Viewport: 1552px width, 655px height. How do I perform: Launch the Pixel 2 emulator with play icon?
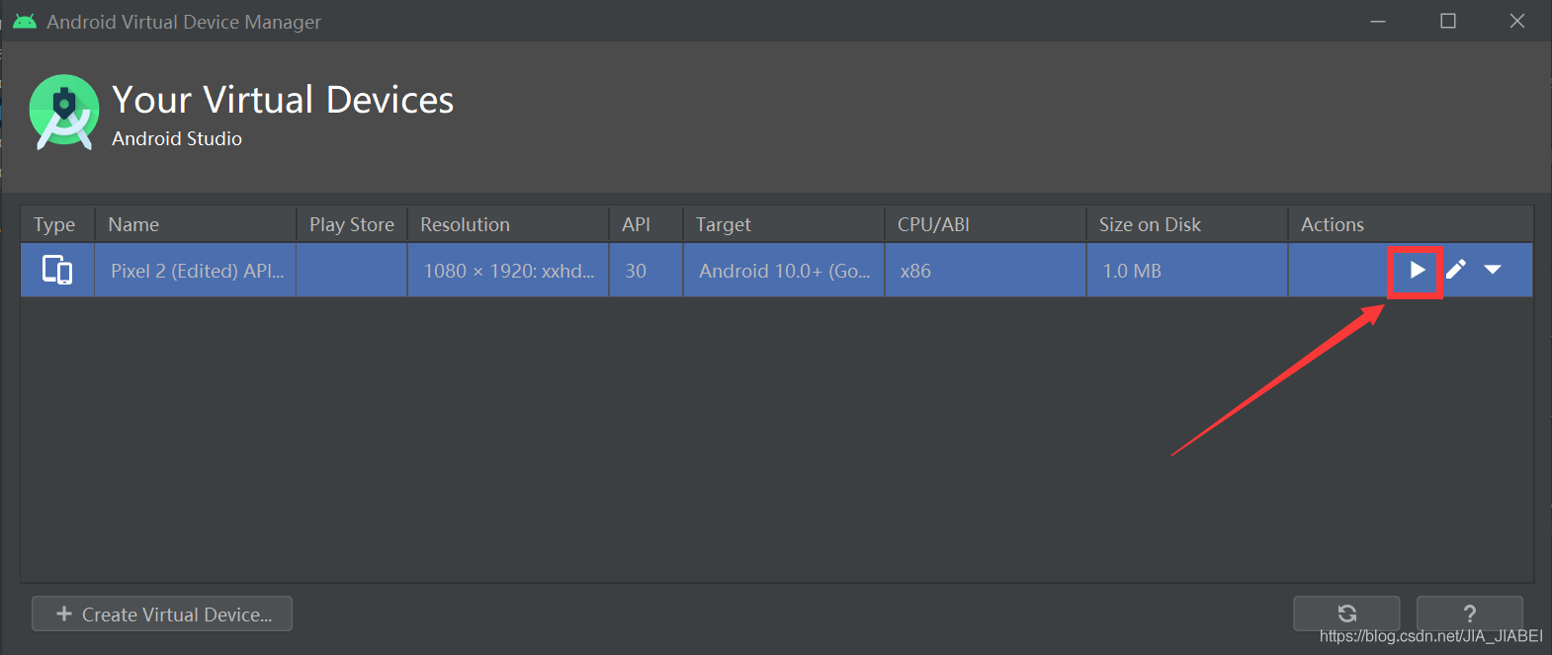(1417, 270)
